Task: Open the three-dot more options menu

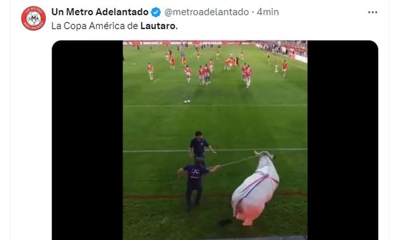Action: tap(373, 12)
